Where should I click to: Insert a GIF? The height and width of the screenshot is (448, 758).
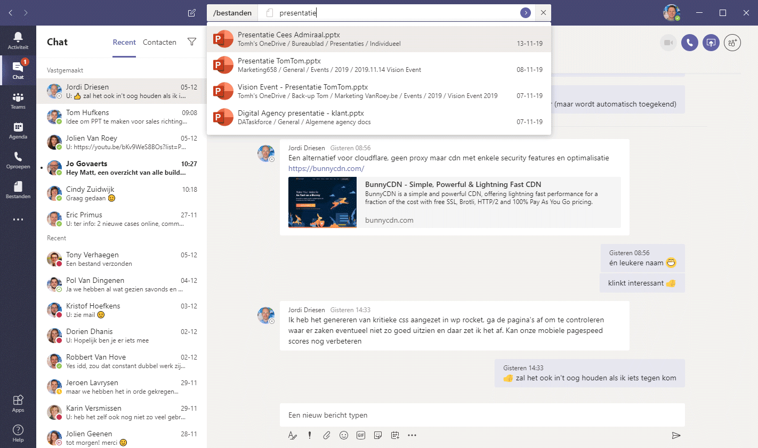click(361, 435)
